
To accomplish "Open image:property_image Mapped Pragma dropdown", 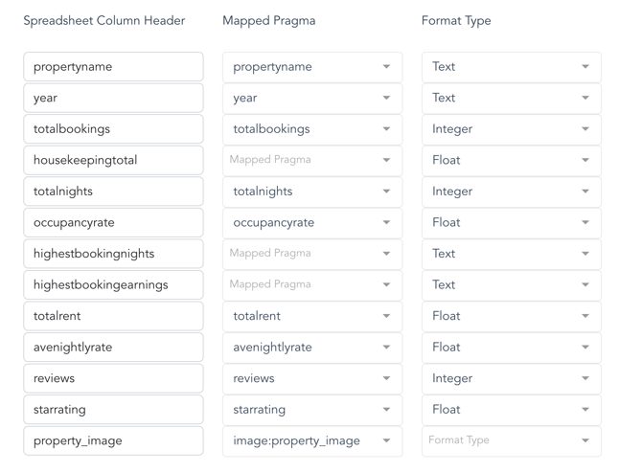I will (312, 440).
